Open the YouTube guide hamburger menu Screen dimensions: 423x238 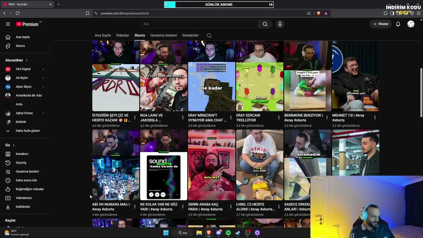8,24
